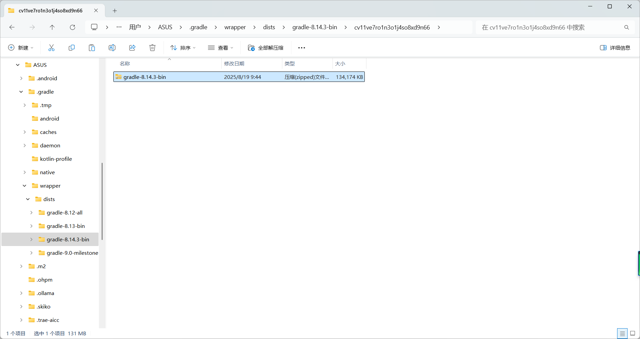Switch to large thumbnails view icon
Image resolution: width=640 pixels, height=339 pixels.
(633, 333)
